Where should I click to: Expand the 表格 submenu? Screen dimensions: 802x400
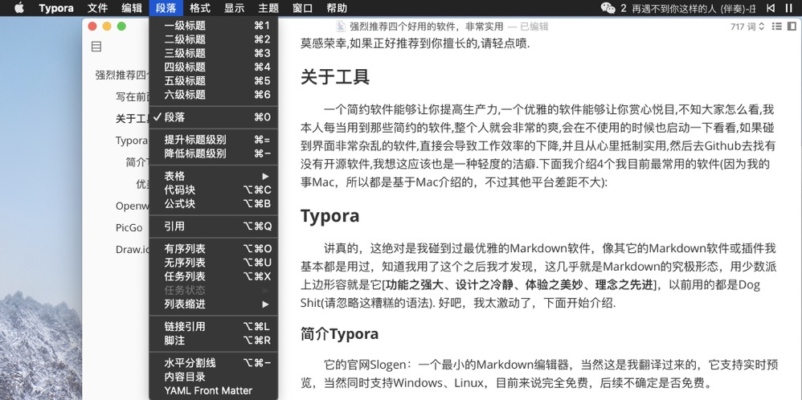[x=213, y=176]
